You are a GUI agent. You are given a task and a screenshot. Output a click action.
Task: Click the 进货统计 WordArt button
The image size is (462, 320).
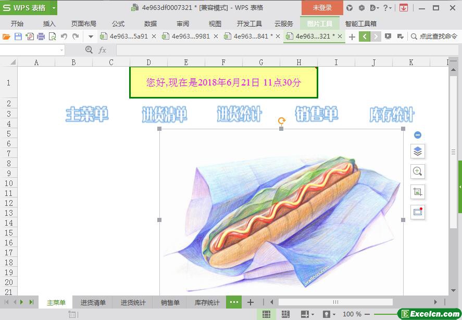(239, 114)
